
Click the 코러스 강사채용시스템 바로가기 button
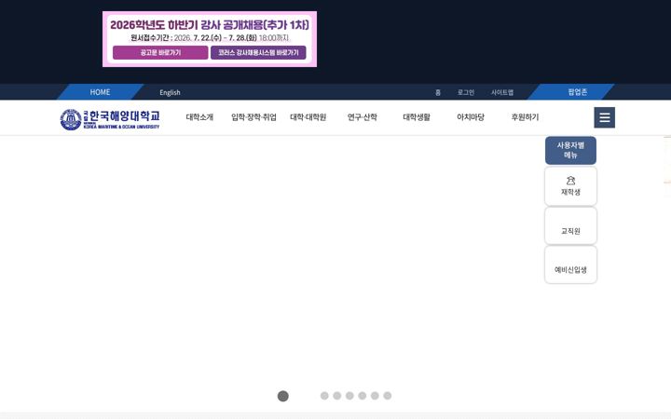point(258,52)
